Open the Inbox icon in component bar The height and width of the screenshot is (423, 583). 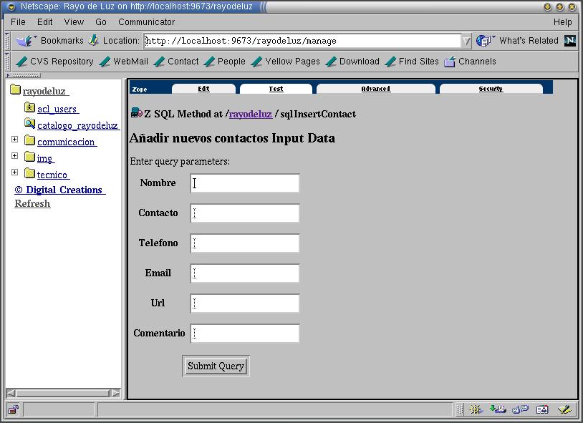[x=498, y=409]
